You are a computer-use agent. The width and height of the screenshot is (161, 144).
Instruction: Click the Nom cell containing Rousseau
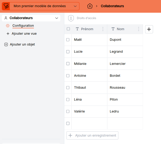[117, 88]
